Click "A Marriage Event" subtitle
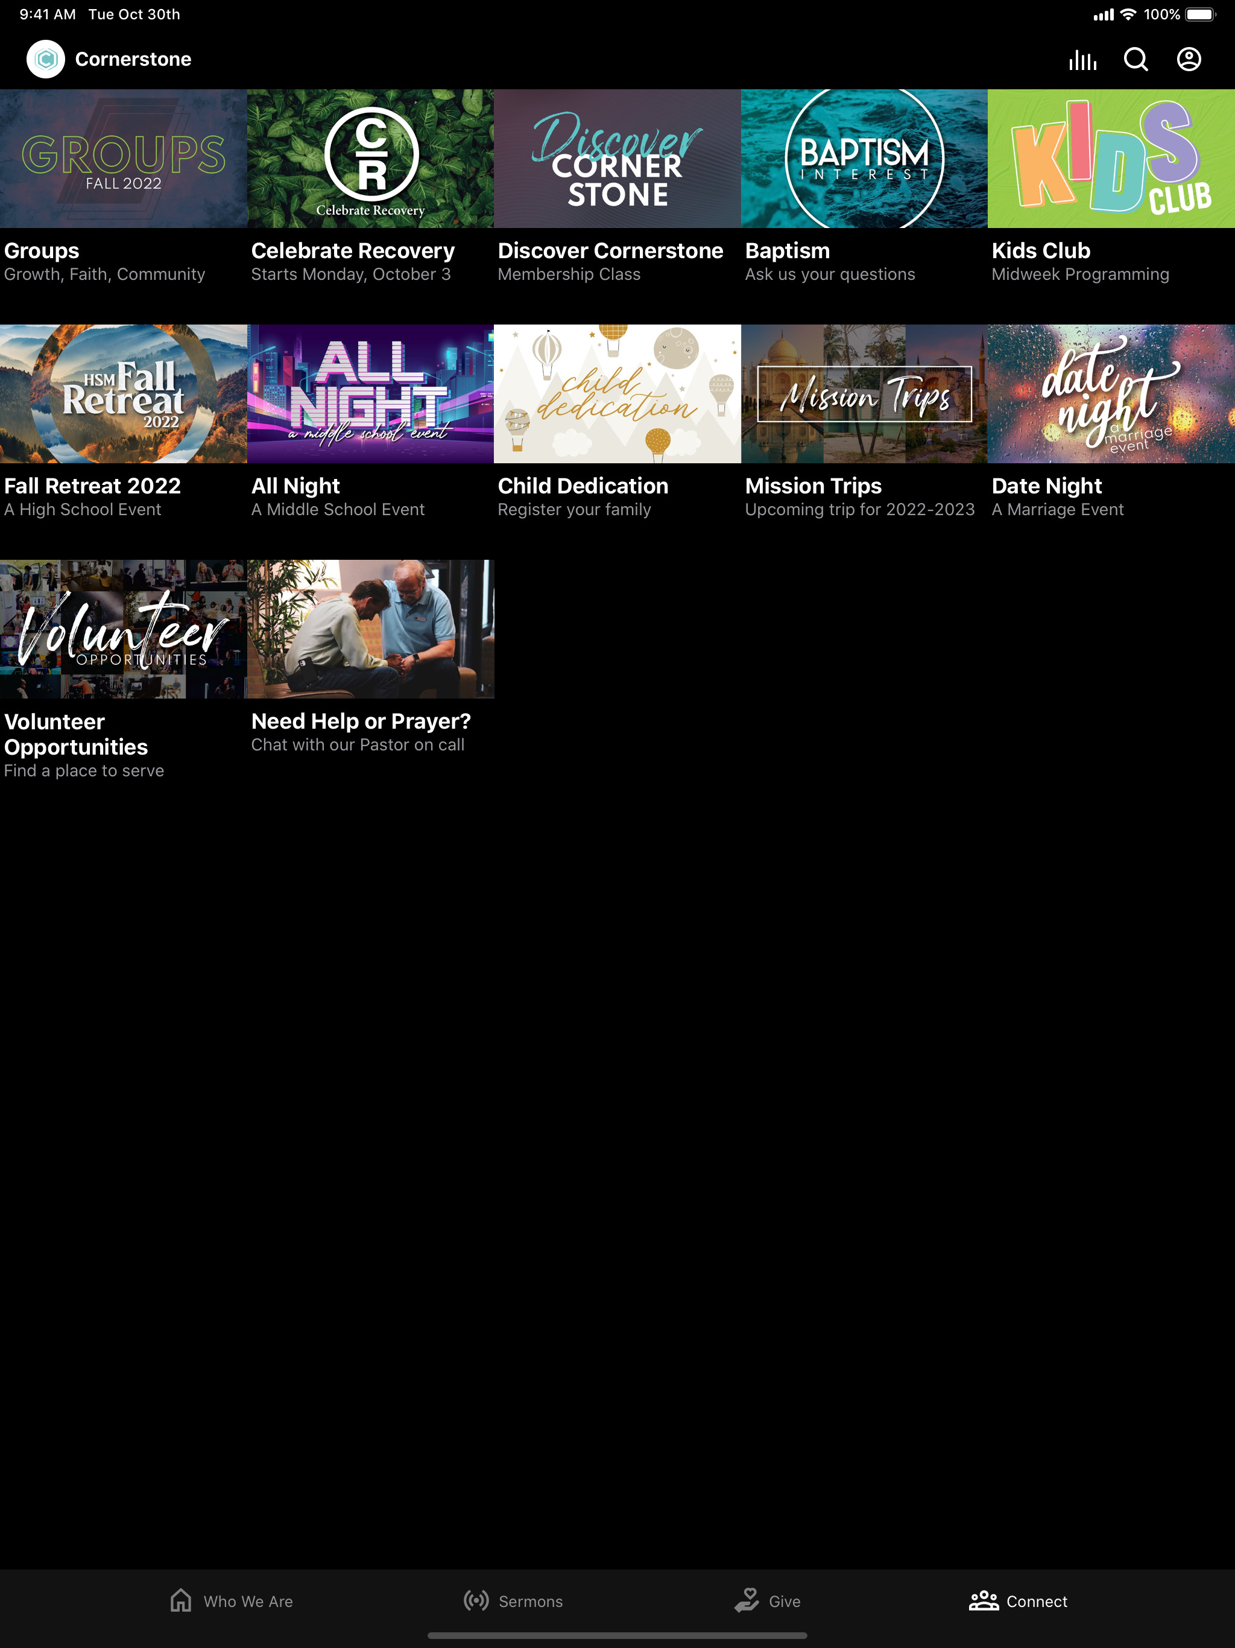The image size is (1235, 1648). pos(1058,510)
